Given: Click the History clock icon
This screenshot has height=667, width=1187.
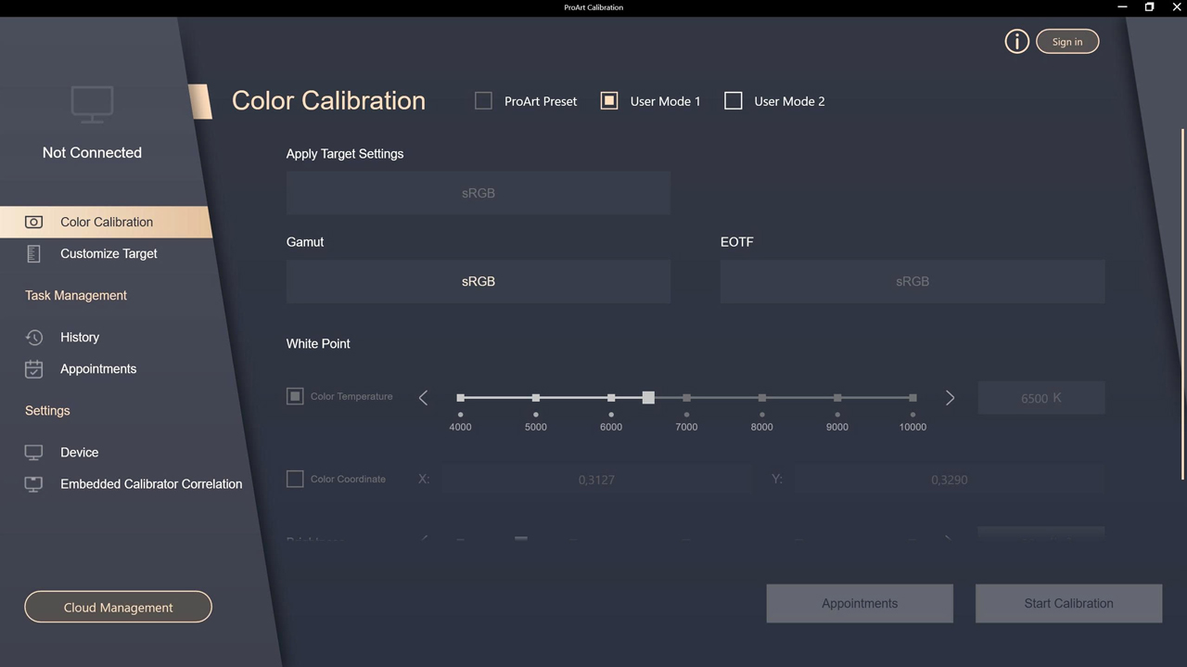Looking at the screenshot, I should coord(33,338).
